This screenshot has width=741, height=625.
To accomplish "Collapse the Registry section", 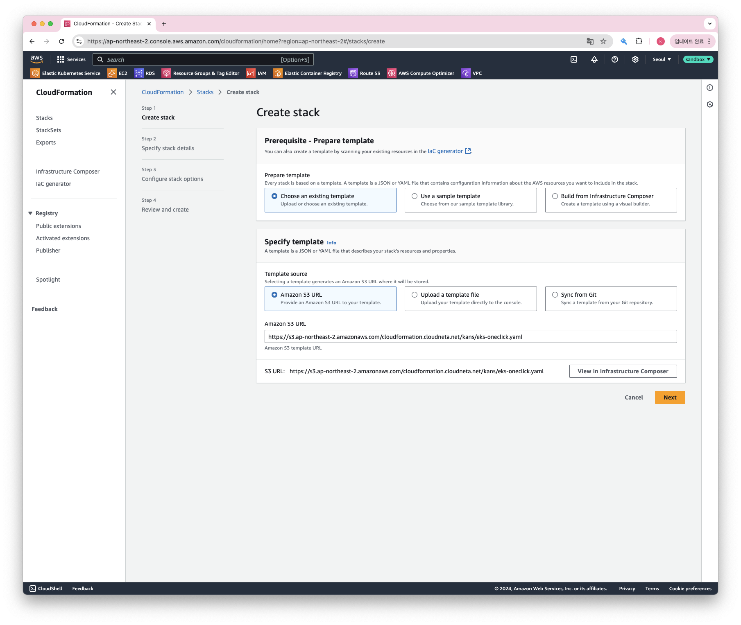I will pyautogui.click(x=30, y=213).
